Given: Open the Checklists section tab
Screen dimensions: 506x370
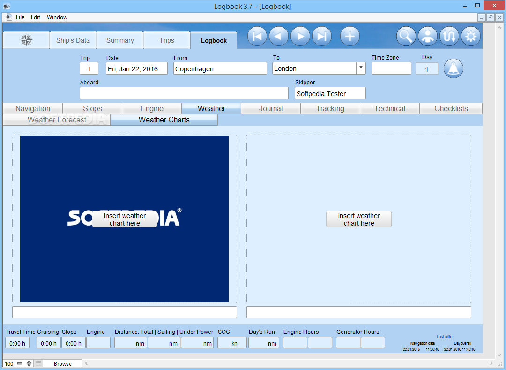Looking at the screenshot, I should [451, 108].
